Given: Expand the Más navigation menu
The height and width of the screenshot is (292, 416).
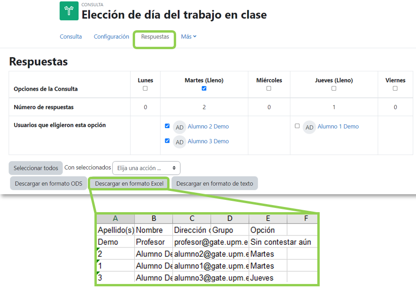Looking at the screenshot, I should (188, 36).
